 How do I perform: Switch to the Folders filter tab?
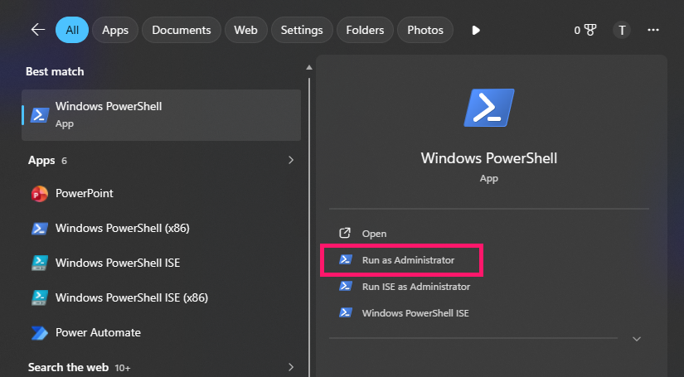[365, 30]
